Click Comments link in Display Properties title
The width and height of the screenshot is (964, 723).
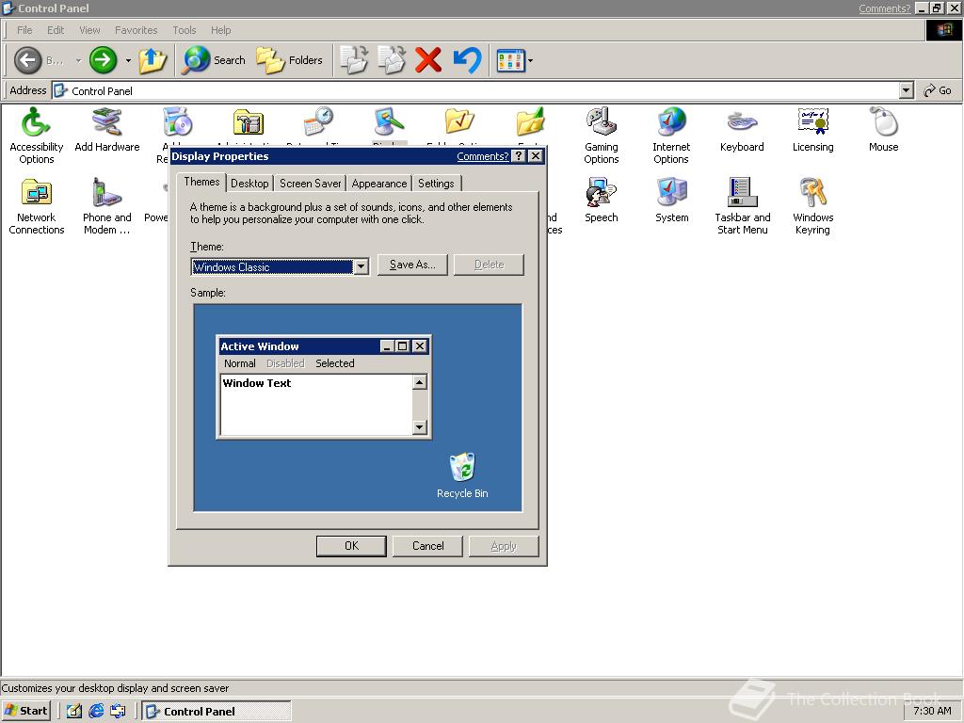click(x=483, y=156)
